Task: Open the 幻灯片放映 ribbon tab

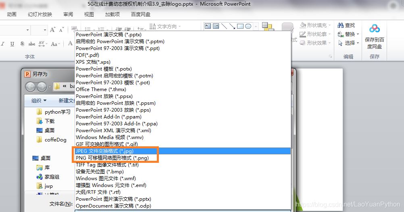Action: coord(40,15)
